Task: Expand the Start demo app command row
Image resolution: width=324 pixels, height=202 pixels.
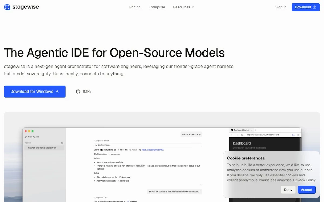Action: tap(148, 145)
